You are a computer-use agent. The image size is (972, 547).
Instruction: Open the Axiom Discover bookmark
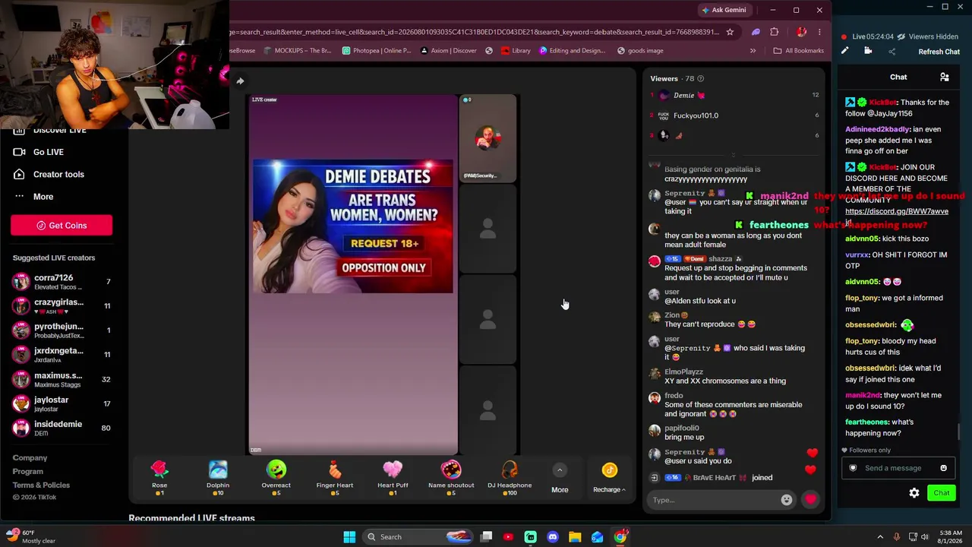tap(447, 51)
